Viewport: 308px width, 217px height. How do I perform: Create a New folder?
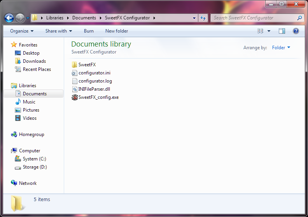coord(117,31)
